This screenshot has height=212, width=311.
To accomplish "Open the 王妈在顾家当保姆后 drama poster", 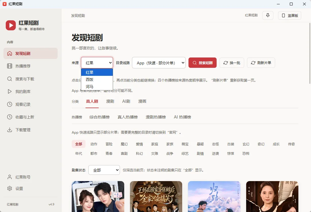I will pyautogui.click(x=156, y=197).
